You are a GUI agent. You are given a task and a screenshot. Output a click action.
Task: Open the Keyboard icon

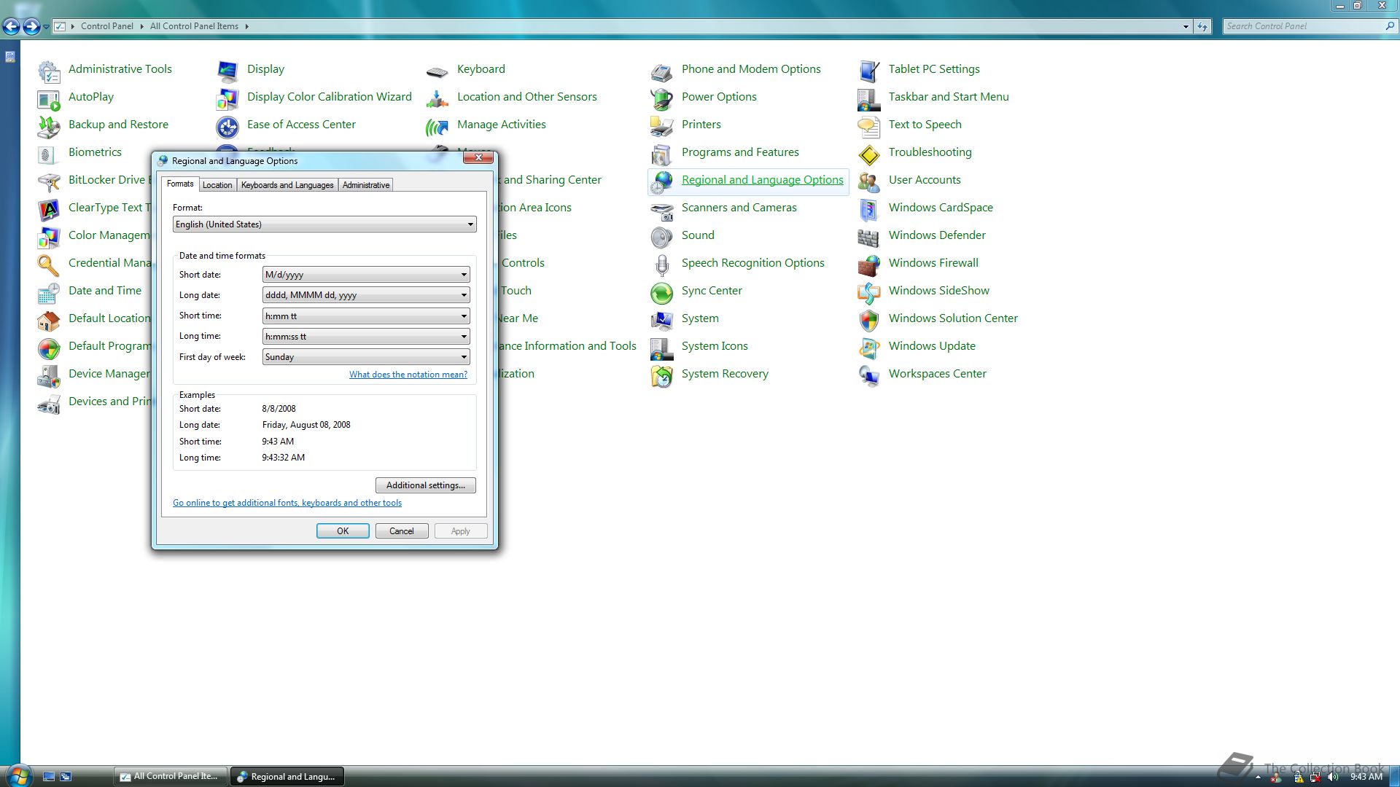coord(437,71)
